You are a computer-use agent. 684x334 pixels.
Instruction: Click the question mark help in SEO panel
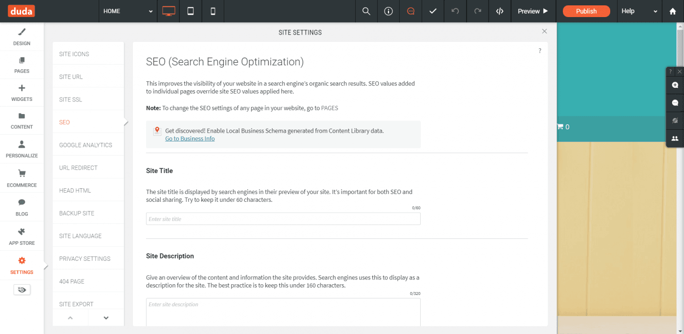point(540,51)
